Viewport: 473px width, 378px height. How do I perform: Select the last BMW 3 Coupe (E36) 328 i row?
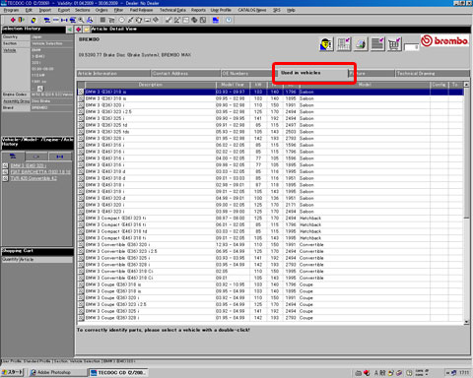[x=270, y=318]
